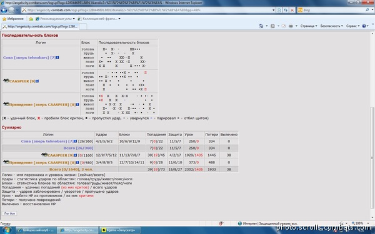Viewport: 375px width, 234px height.
Task: Click clan emblem before CAASPEER in block sequence table
Action: tap(6, 80)
